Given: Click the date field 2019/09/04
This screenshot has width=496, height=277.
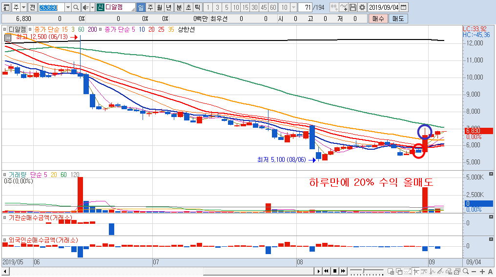Looking at the screenshot, I should click(384, 7).
